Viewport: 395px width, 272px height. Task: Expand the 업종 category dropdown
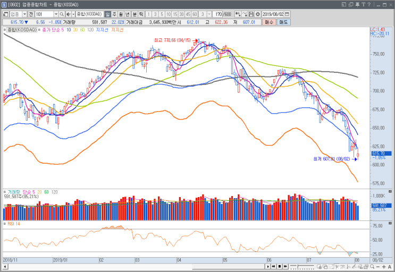(x=24, y=14)
